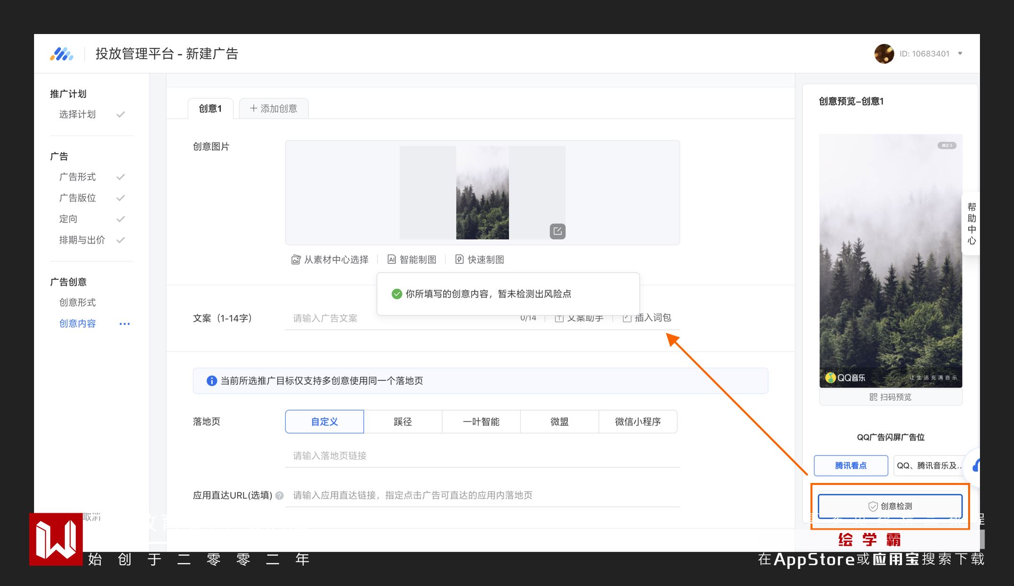Click the 请输入落地页链接 input field
The height and width of the screenshot is (586, 1014).
482,456
